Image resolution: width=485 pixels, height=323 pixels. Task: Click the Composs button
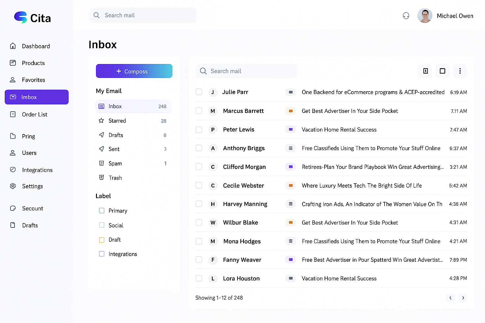[x=134, y=71]
